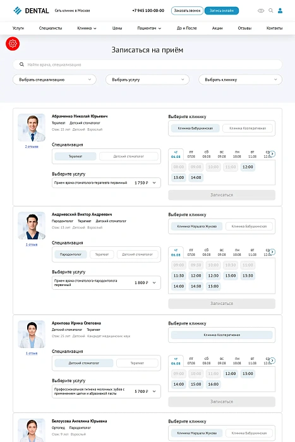Advance dates arrow for Абраменко schedule

tap(272, 154)
